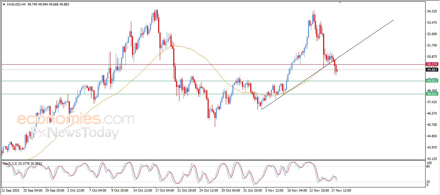The width and height of the screenshot is (440, 195).
Task: Click the 54.325 price axis value
Action: [x=432, y=11]
